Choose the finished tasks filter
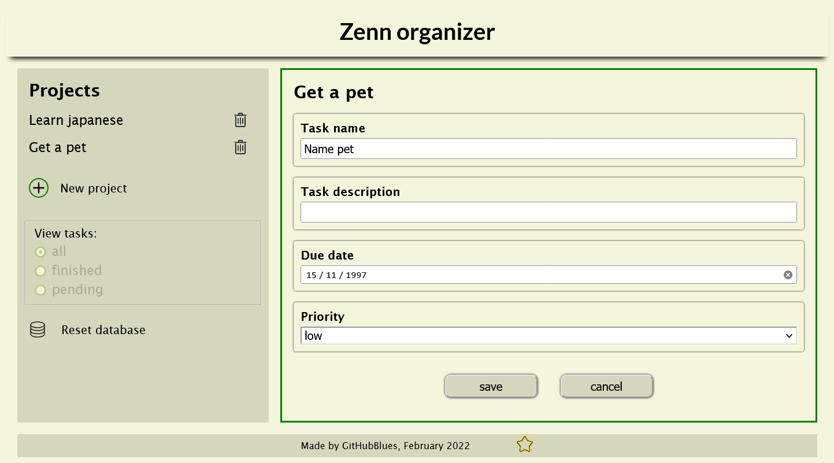 point(40,271)
